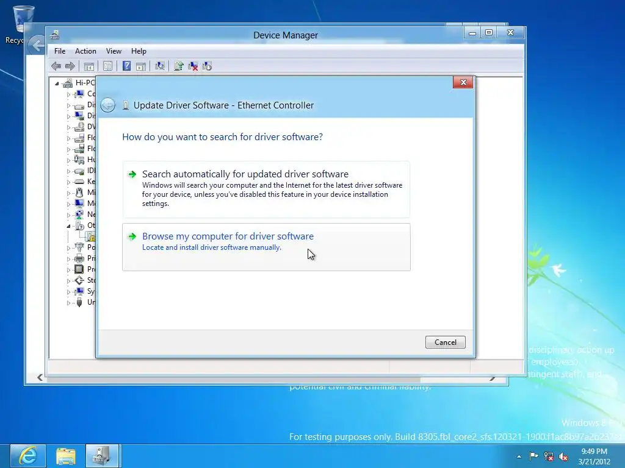
Task: Open Properties via the toolbar icon
Action: pyautogui.click(x=107, y=66)
